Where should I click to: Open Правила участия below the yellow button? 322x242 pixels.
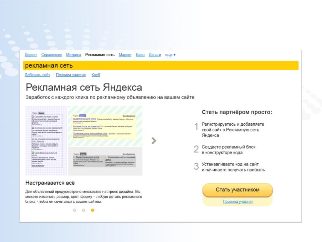coord(237,202)
